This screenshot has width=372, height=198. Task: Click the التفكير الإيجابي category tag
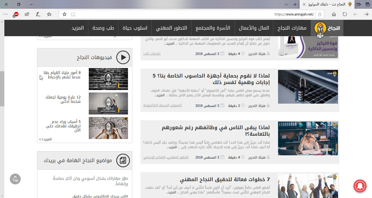(x=154, y=157)
